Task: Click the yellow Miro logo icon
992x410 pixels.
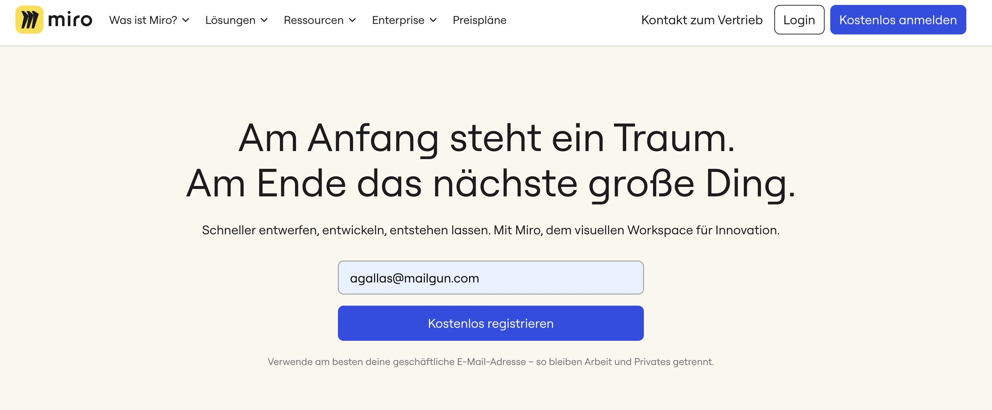Action: point(29,20)
